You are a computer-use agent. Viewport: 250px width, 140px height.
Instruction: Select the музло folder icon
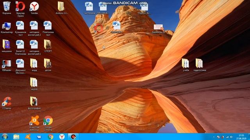click(34, 84)
